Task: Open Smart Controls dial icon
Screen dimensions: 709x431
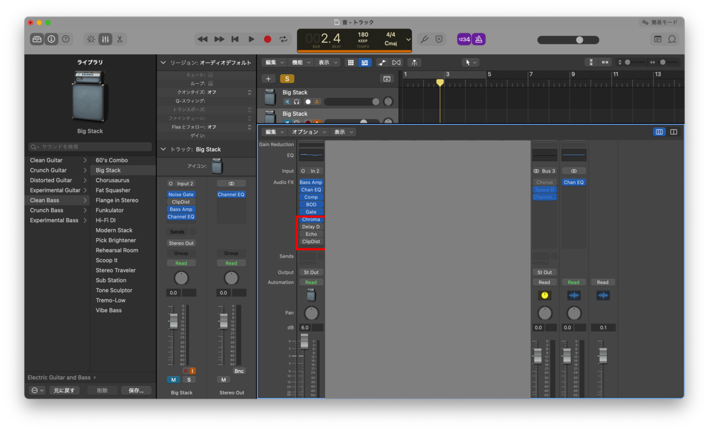Action: (90, 39)
